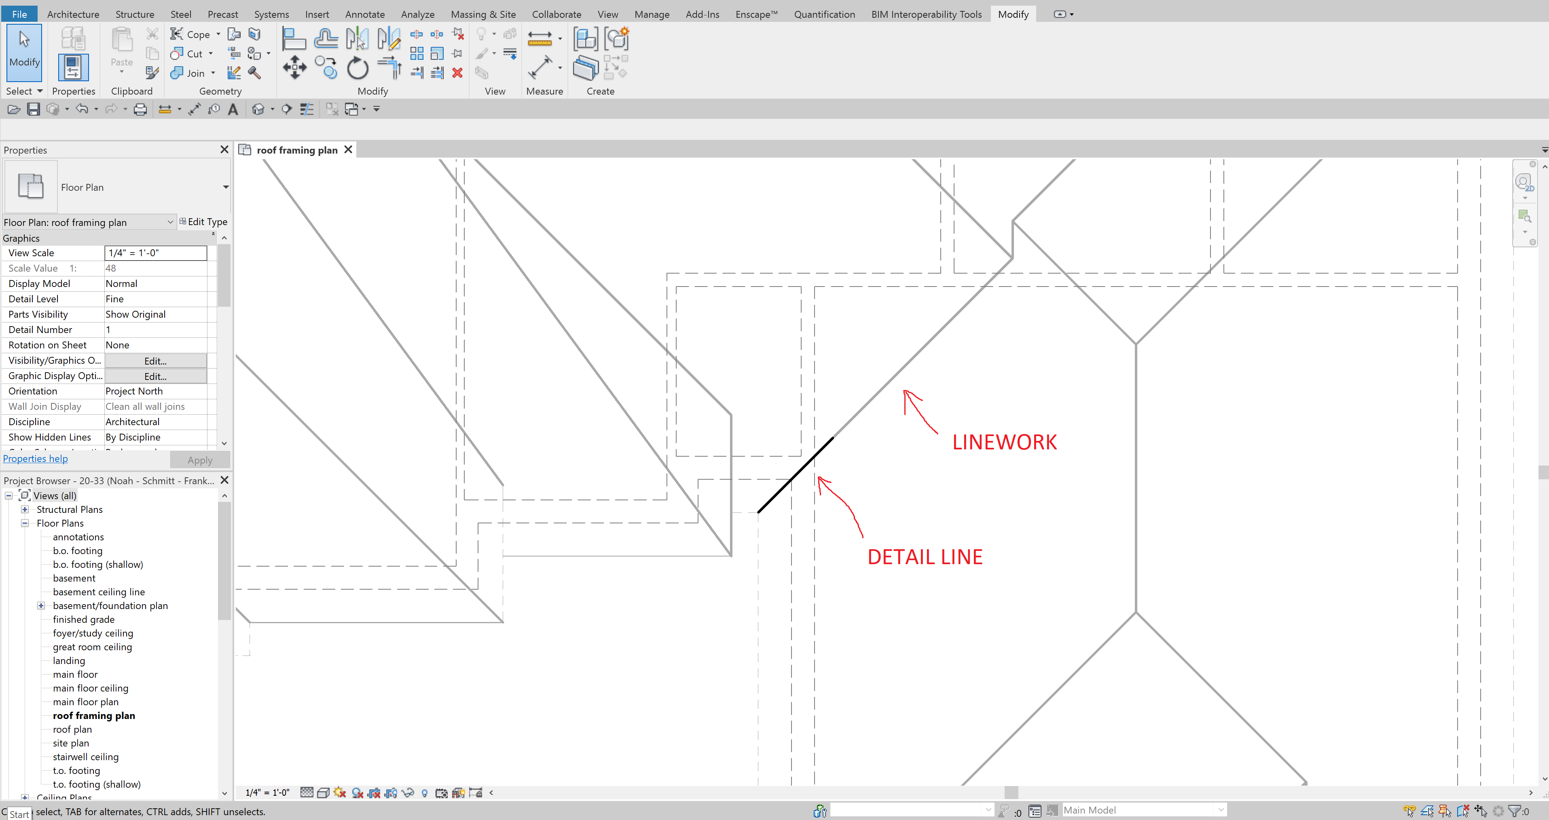Image resolution: width=1549 pixels, height=820 pixels.
Task: Switch to the Massing & Site tab
Action: pos(483,14)
